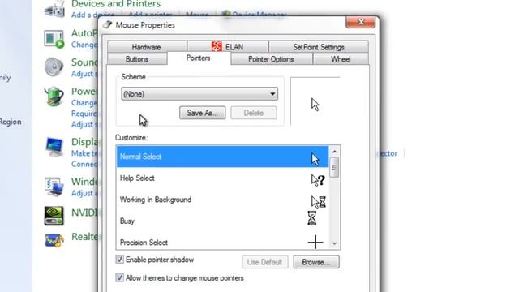Click the Precision Select crosshair icon
Screen dimensions: 519x292
pyautogui.click(x=315, y=243)
